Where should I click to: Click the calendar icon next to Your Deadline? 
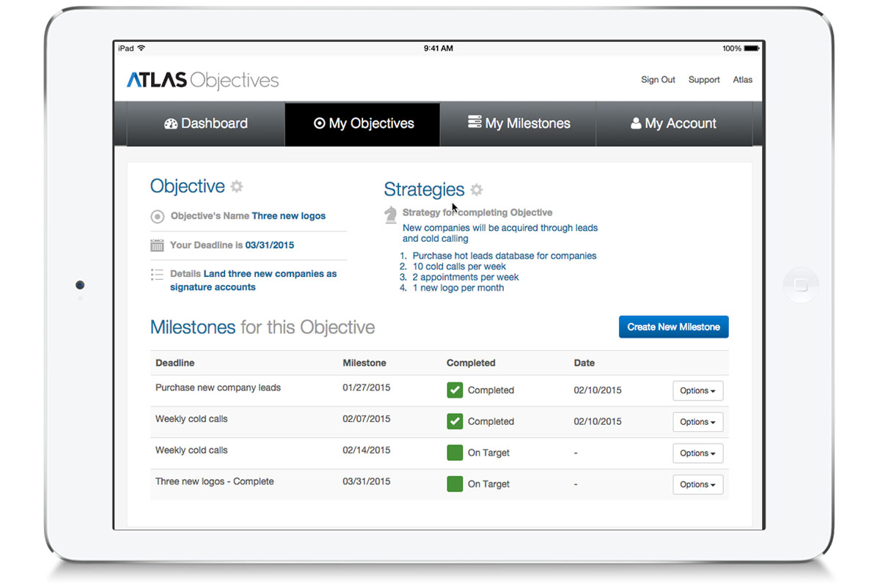(x=157, y=245)
